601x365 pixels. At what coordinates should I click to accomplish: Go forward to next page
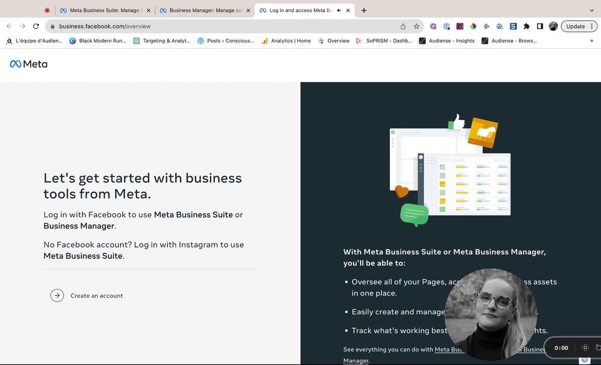pos(23,26)
